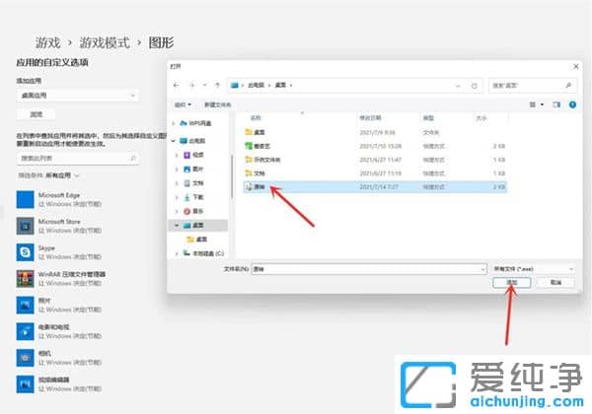Click the Microsoft Edge app icon
The height and width of the screenshot is (414, 592).
23,199
